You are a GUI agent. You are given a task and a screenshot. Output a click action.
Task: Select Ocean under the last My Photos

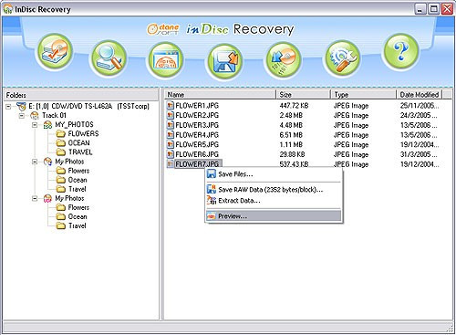(78, 216)
